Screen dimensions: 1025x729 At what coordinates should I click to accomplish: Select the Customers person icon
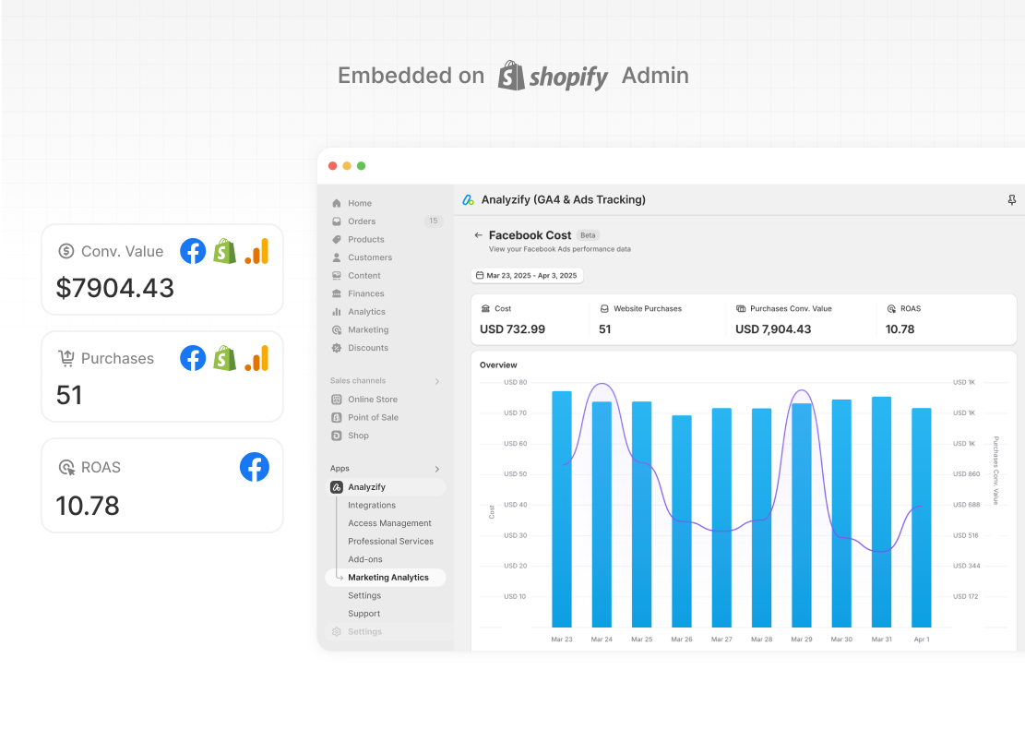tap(337, 257)
